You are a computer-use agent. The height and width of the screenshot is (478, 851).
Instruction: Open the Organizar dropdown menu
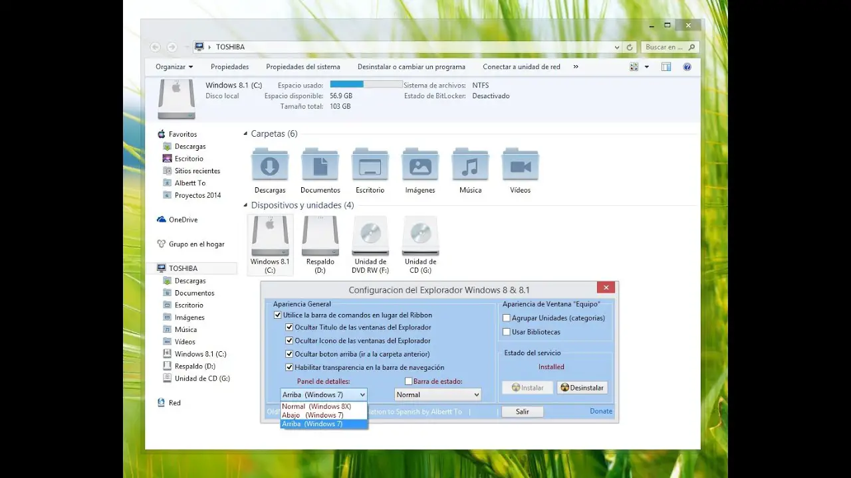(x=174, y=67)
